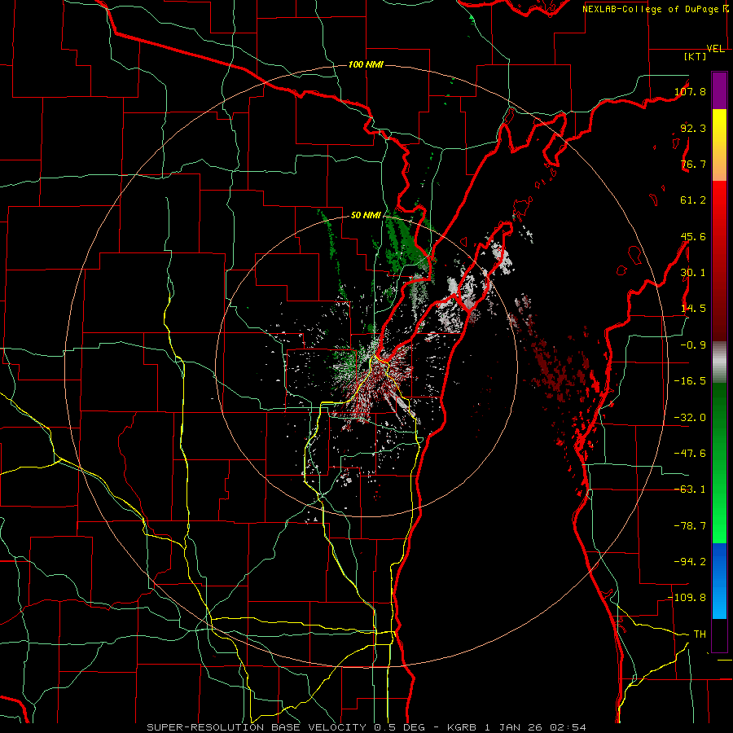This screenshot has width=733, height=733.
Task: Click the 50 NMI range ring label
Action: [x=366, y=216]
